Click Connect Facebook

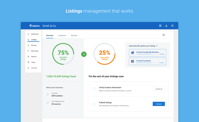coord(148,61)
